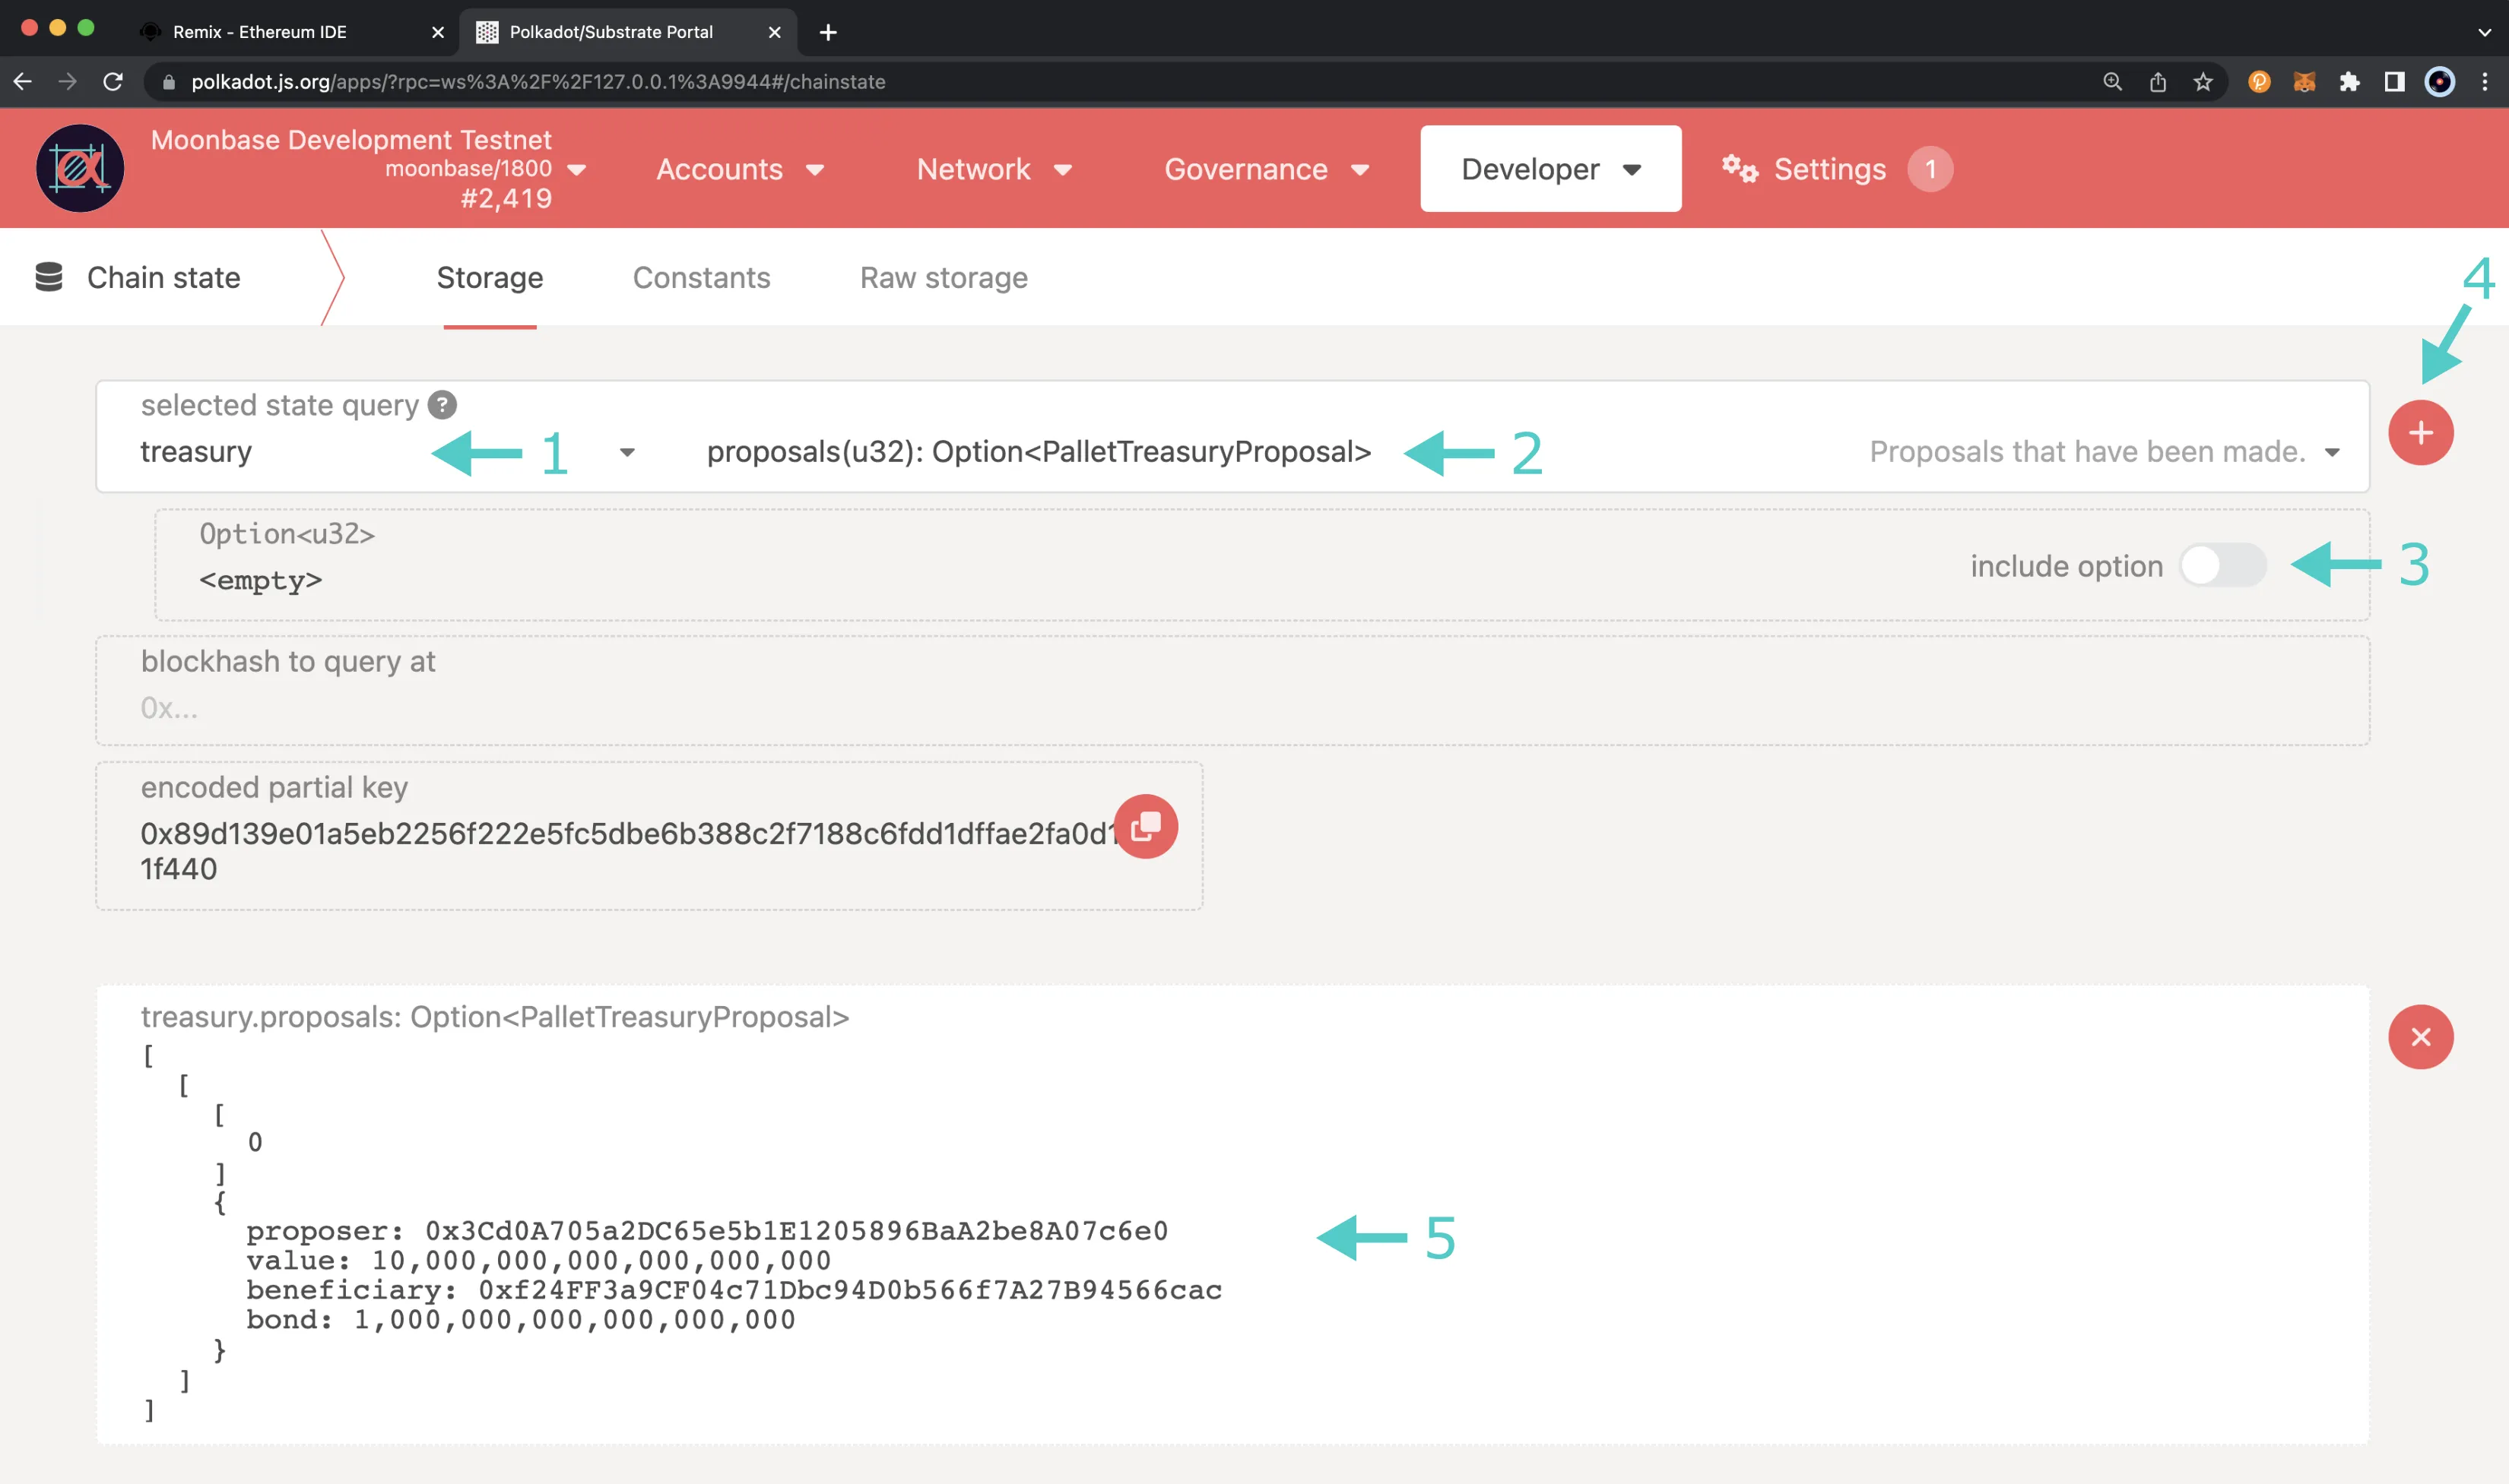The image size is (2509, 1484).
Task: Share this page via share icon
Action: (2158, 82)
